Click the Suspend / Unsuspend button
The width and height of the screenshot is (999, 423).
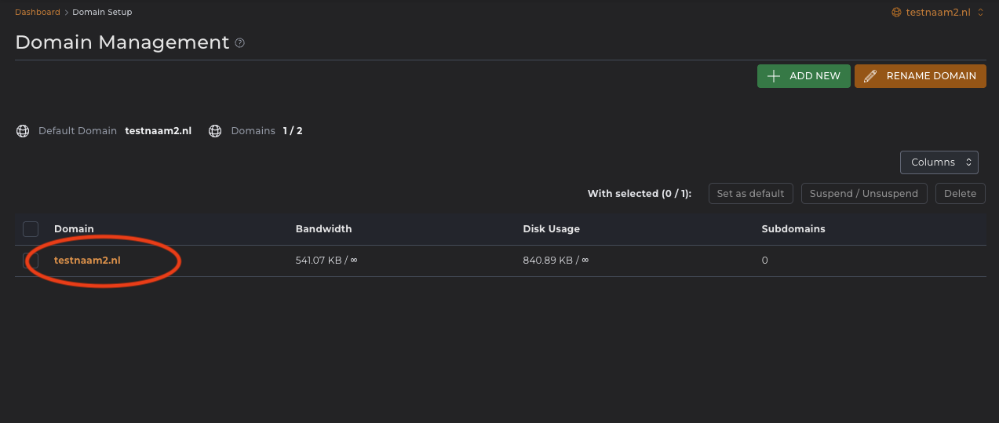[x=863, y=194]
